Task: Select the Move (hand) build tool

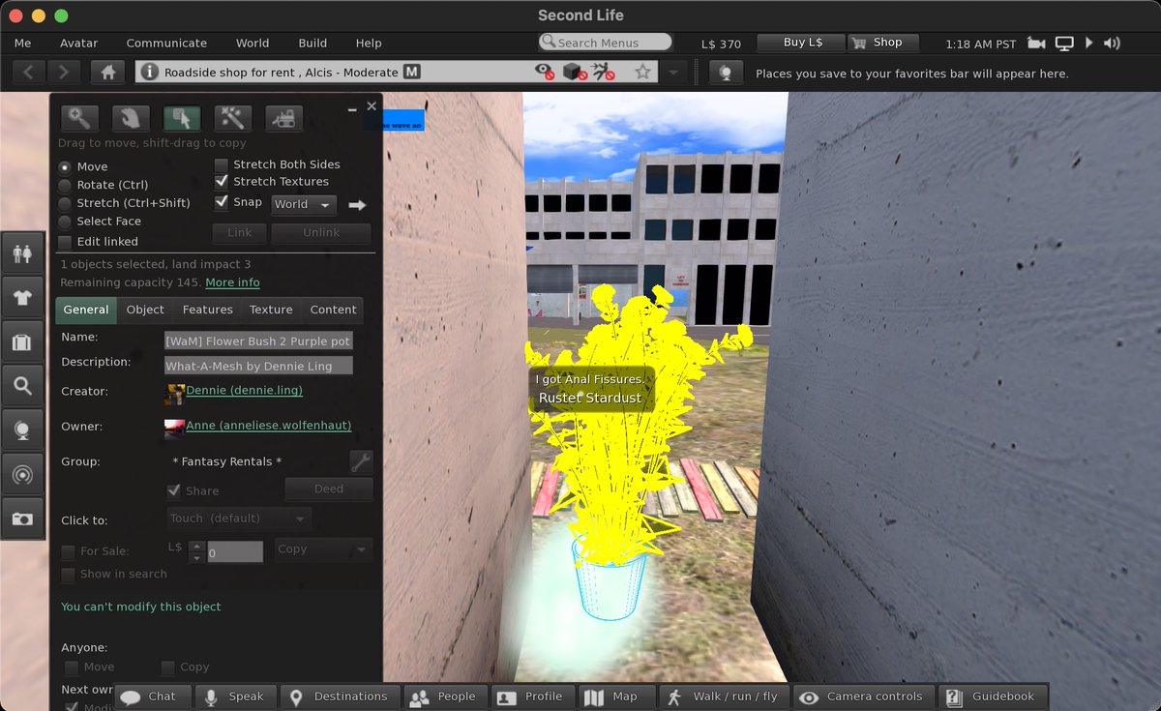Action: pyautogui.click(x=131, y=118)
